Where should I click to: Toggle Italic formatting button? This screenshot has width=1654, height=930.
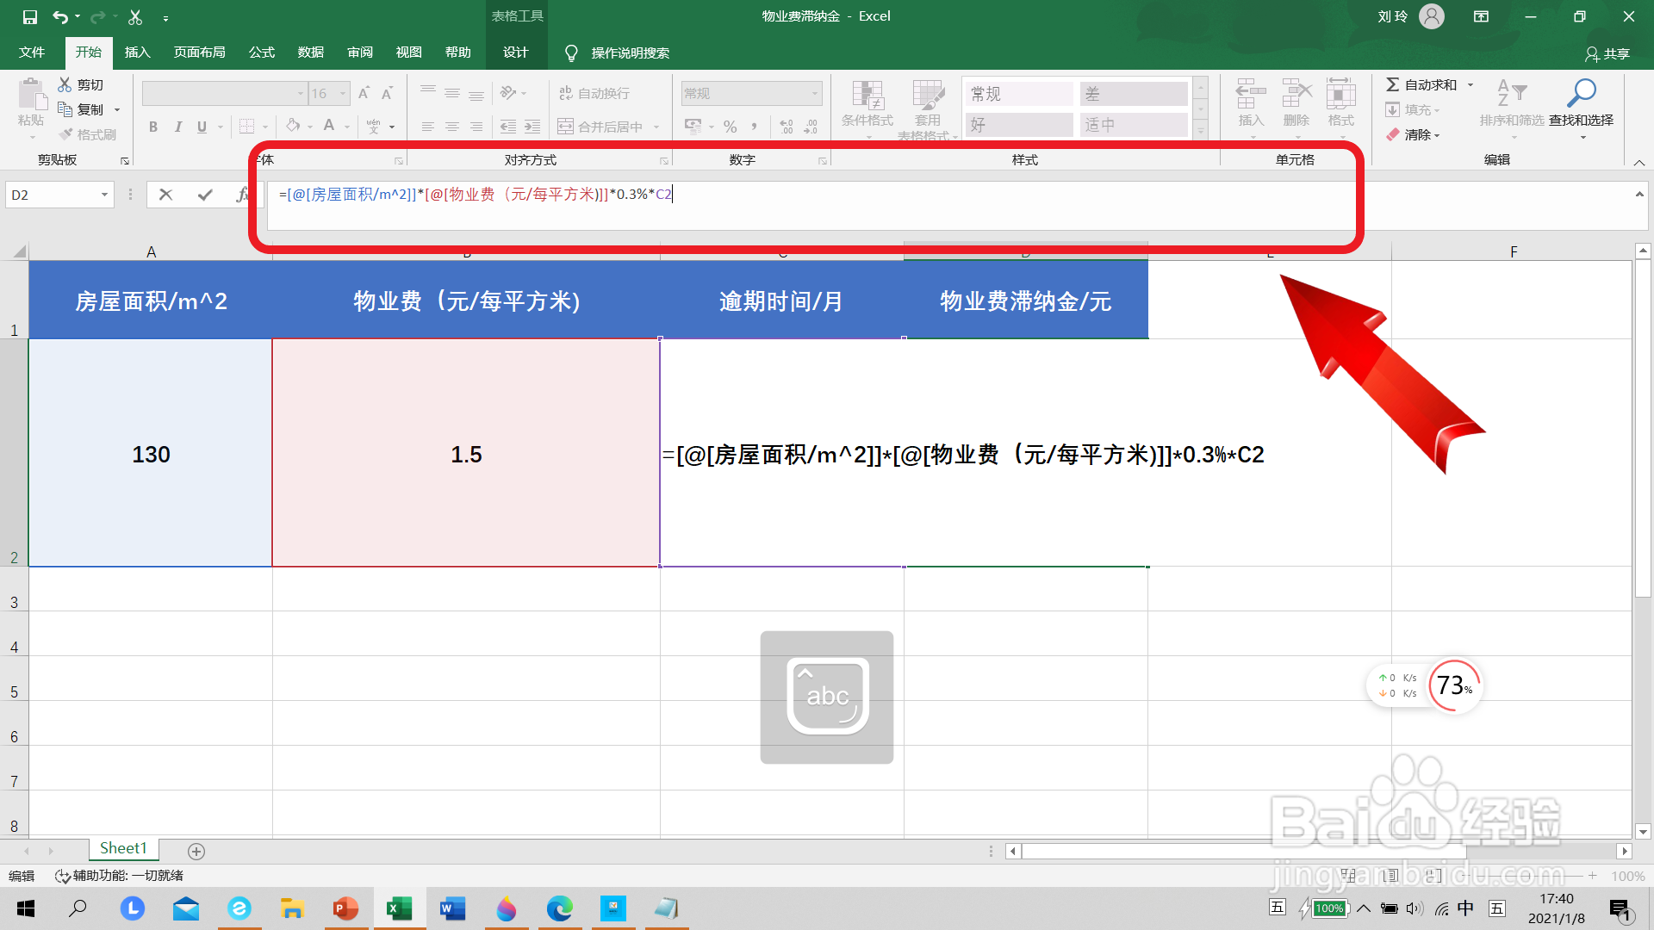177,127
